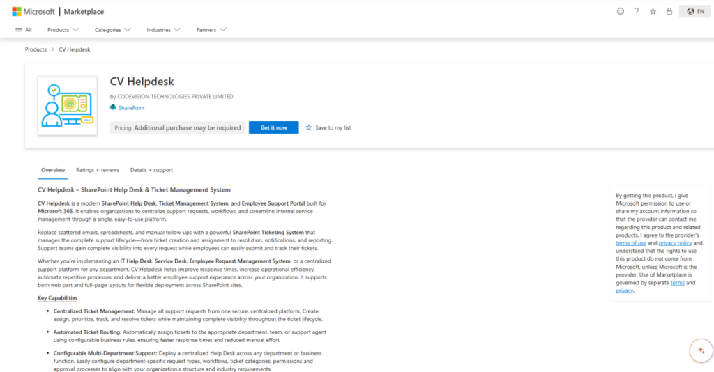Click 'Automated Ticket Routing:' bullet label
The width and height of the screenshot is (714, 372).
click(87, 332)
